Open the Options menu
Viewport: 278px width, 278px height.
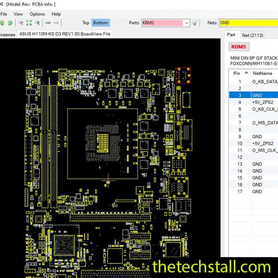click(x=37, y=14)
